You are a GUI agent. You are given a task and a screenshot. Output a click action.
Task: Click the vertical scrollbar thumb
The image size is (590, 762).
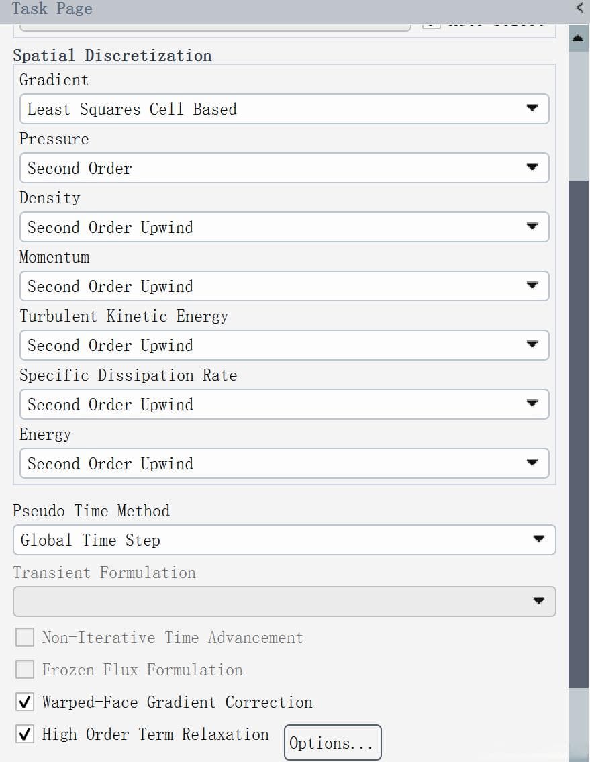point(579,434)
